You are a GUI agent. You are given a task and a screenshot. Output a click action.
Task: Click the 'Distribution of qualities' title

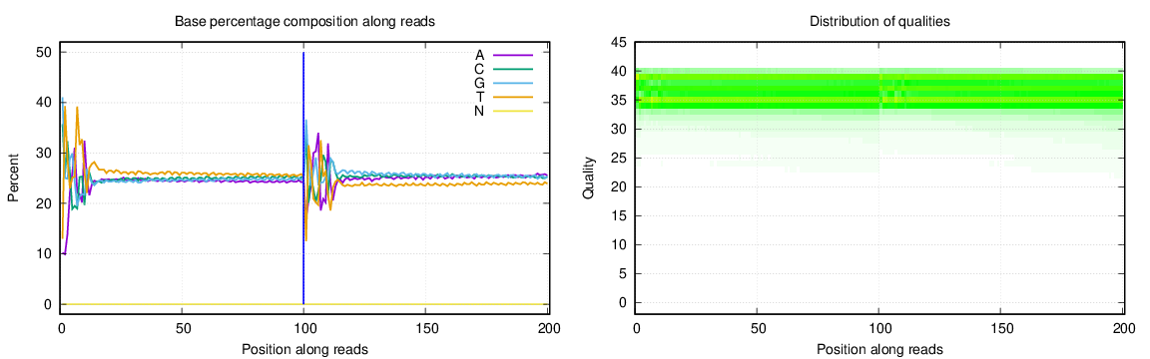point(880,22)
